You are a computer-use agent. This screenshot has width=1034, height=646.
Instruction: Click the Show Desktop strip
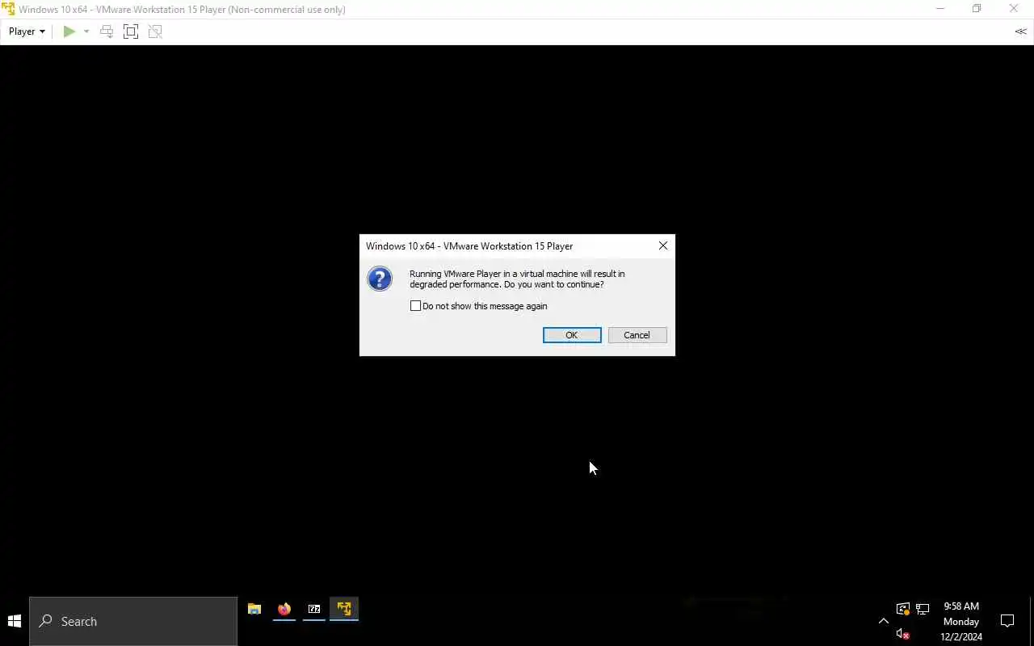click(1032, 621)
